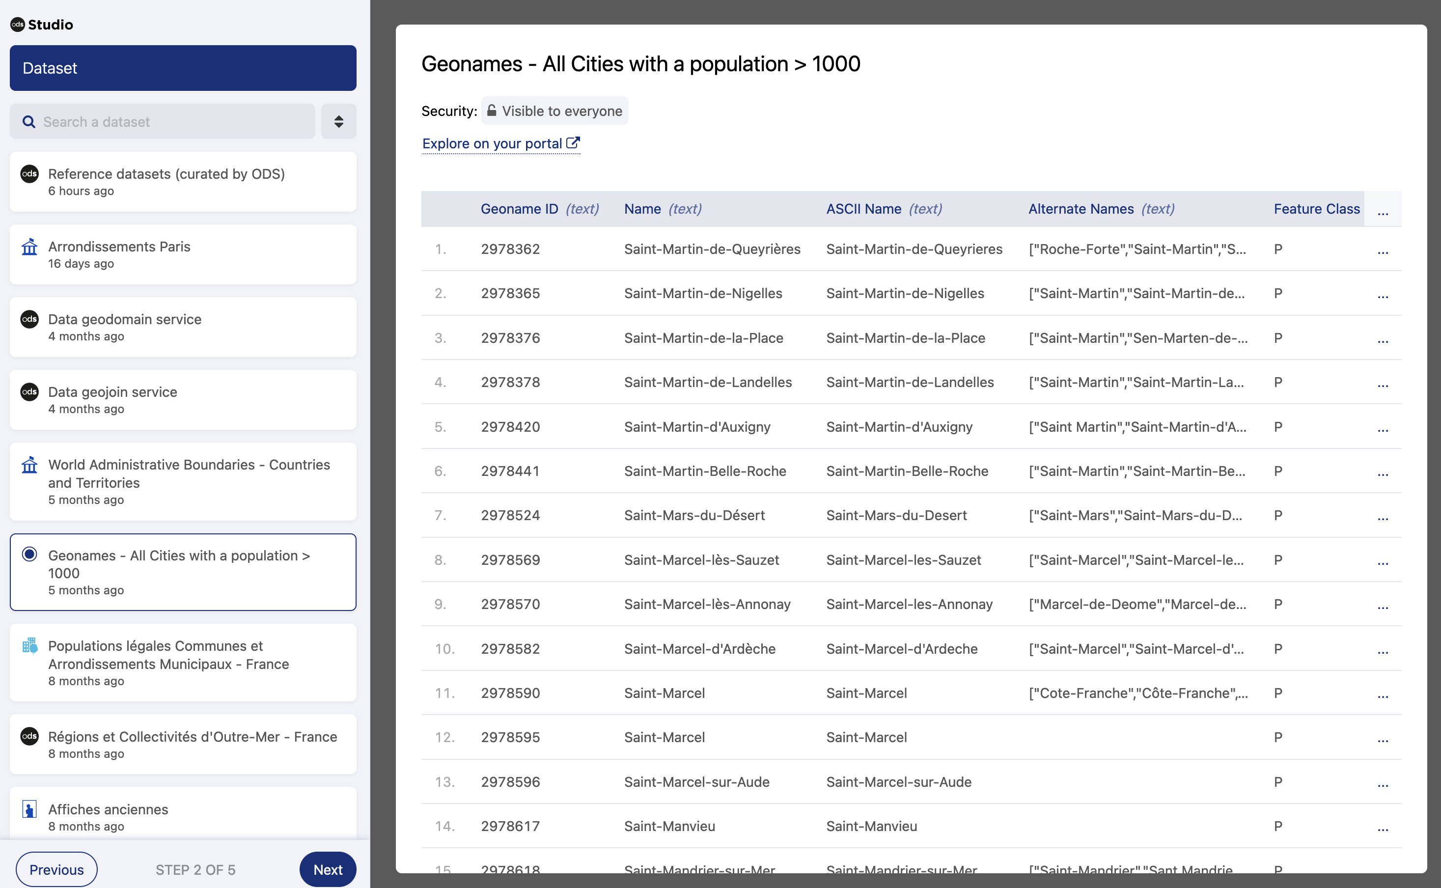This screenshot has width=1441, height=888.
Task: Click the lock icon in security badge
Action: coord(492,111)
